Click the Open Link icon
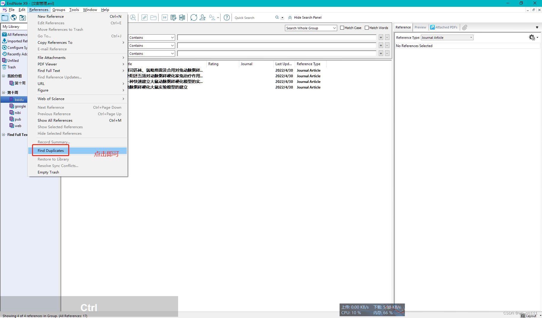Screen dimensions: 542x318 coord(145,17)
